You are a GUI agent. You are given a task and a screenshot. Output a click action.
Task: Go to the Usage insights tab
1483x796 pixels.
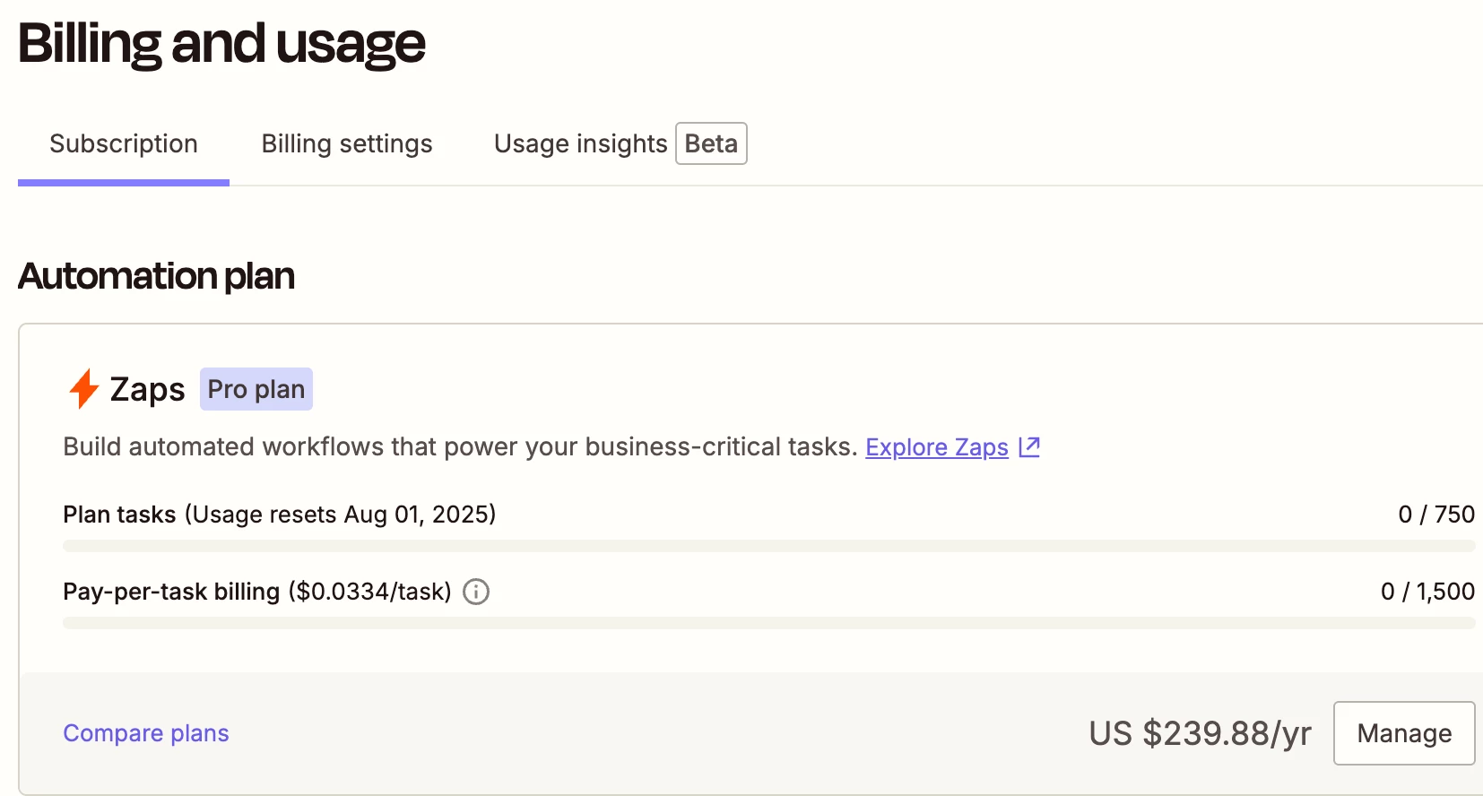pos(580,143)
